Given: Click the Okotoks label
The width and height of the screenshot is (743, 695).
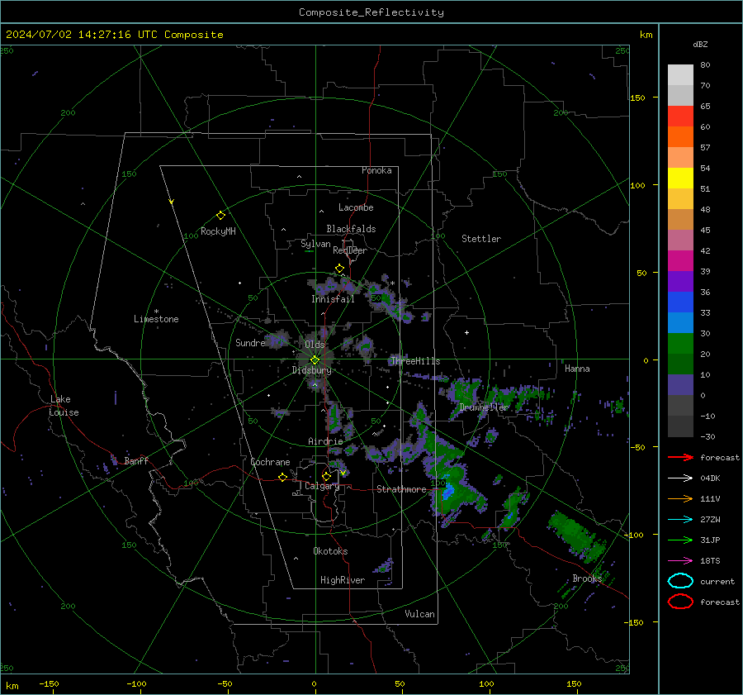Looking at the screenshot, I should pyautogui.click(x=330, y=551).
